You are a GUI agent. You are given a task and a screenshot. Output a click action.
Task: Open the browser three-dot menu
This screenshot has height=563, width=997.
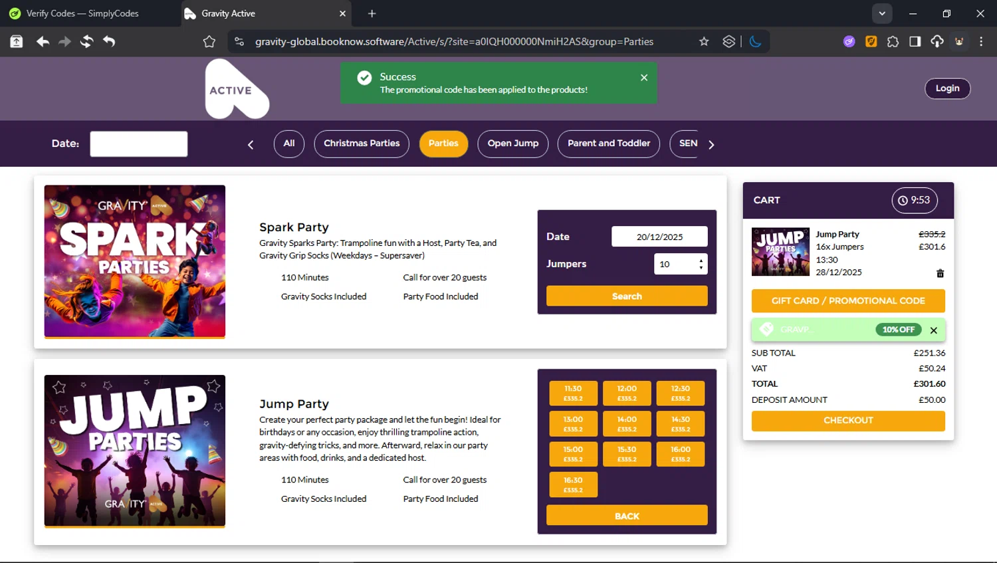point(981,41)
